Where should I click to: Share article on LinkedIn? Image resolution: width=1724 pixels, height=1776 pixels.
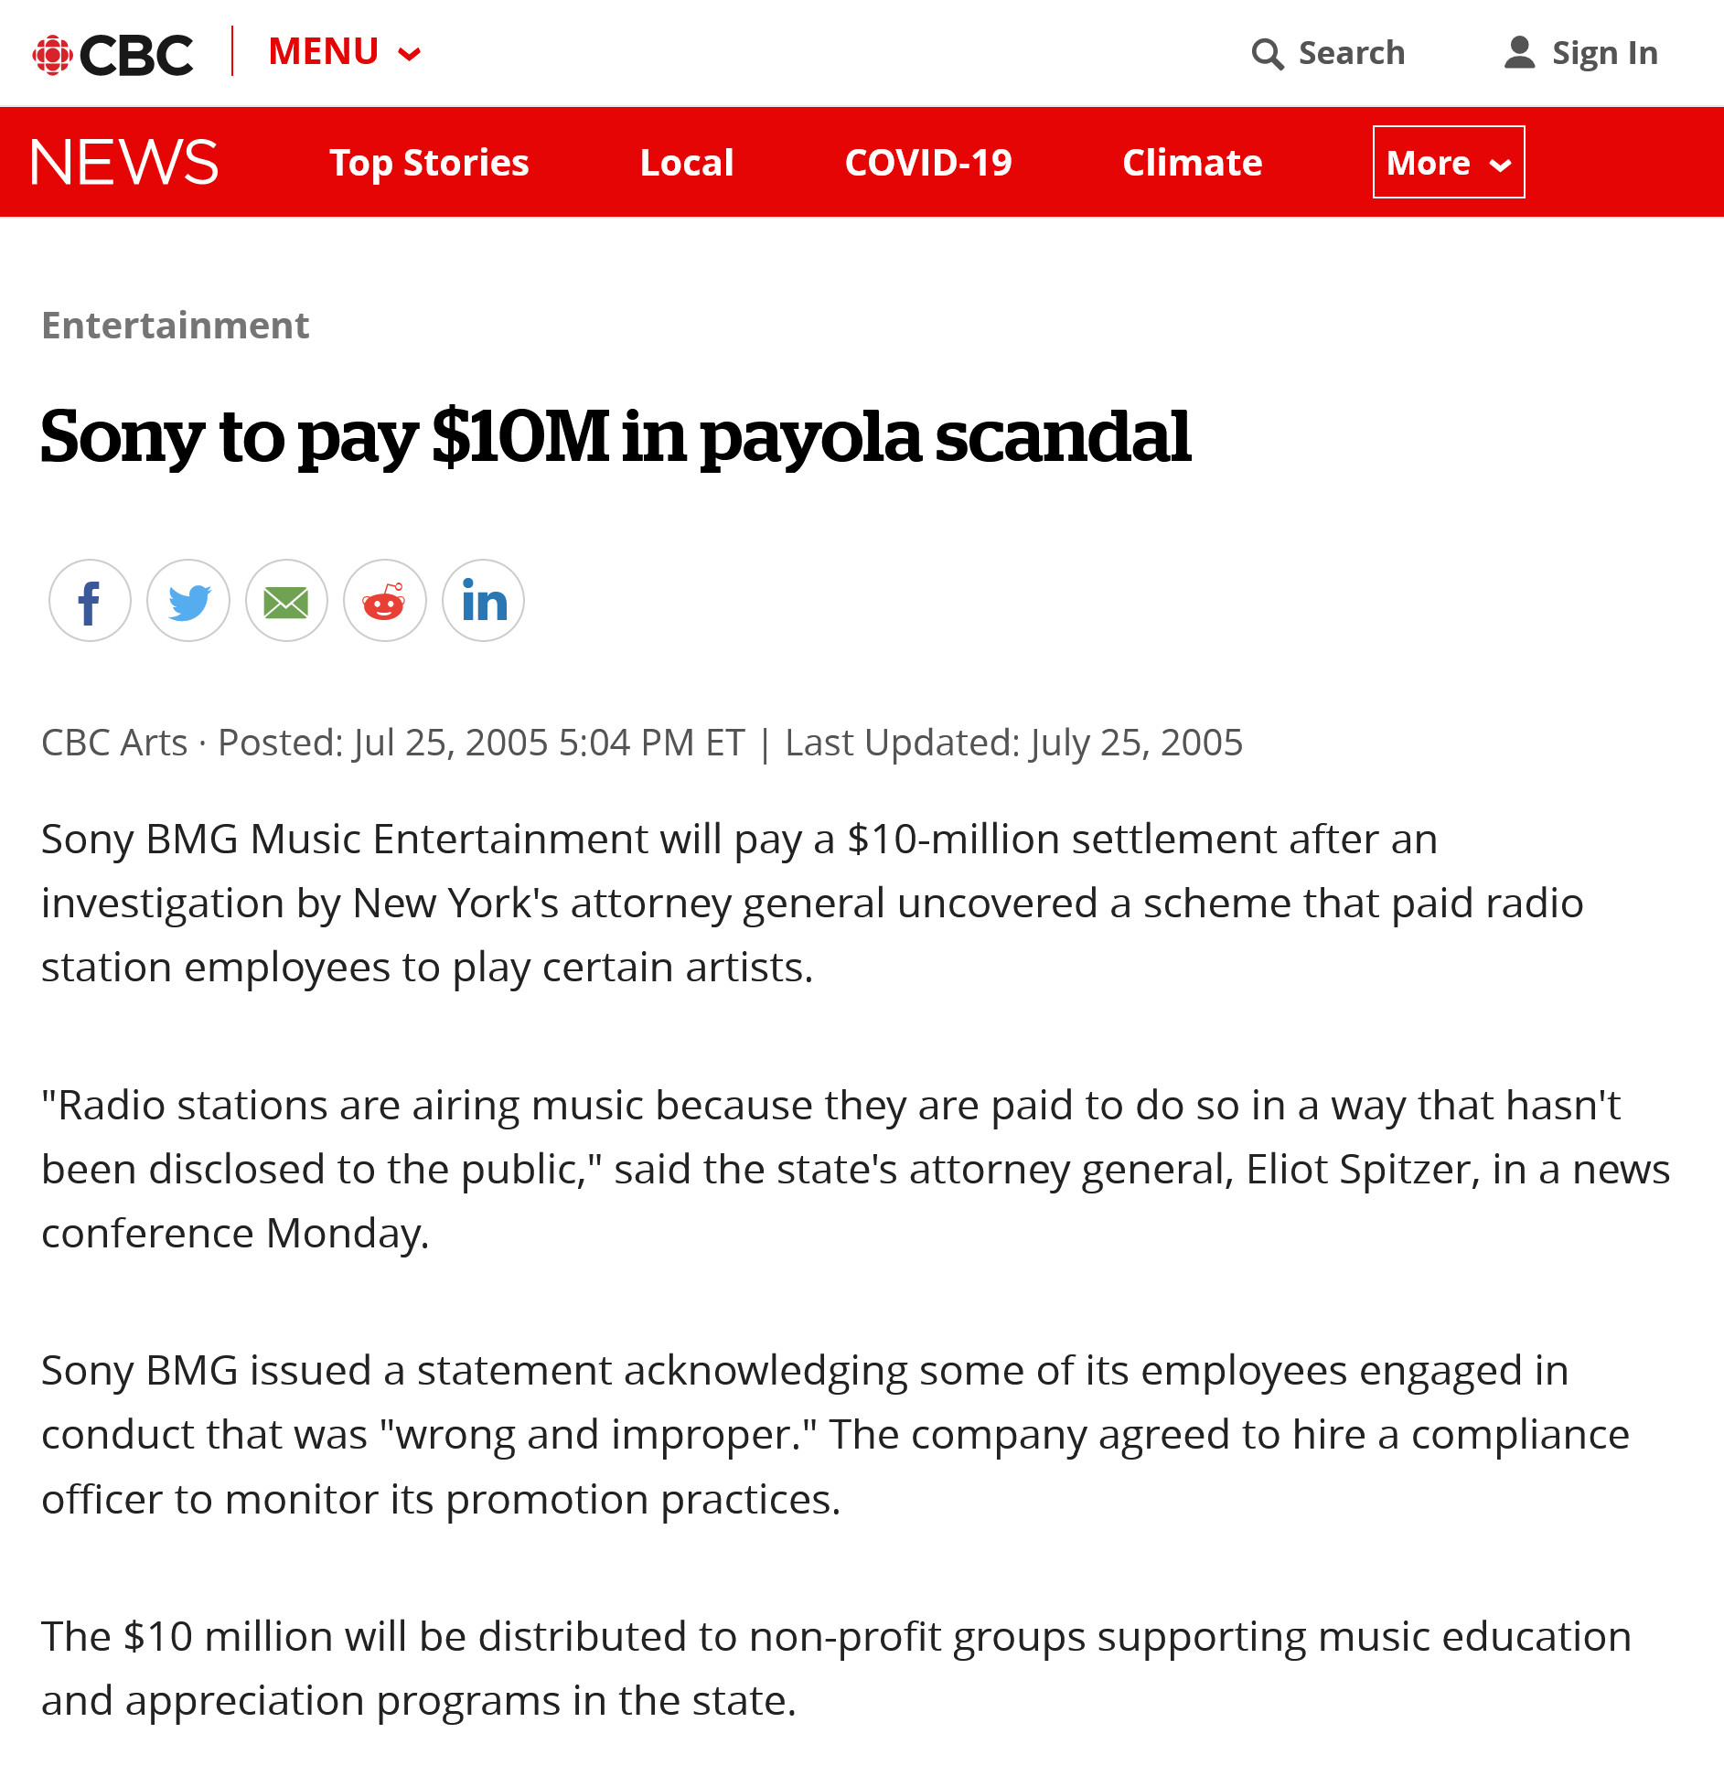pyautogui.click(x=483, y=601)
